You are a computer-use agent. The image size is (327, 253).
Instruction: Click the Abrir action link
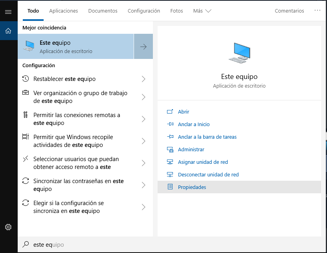(x=184, y=112)
